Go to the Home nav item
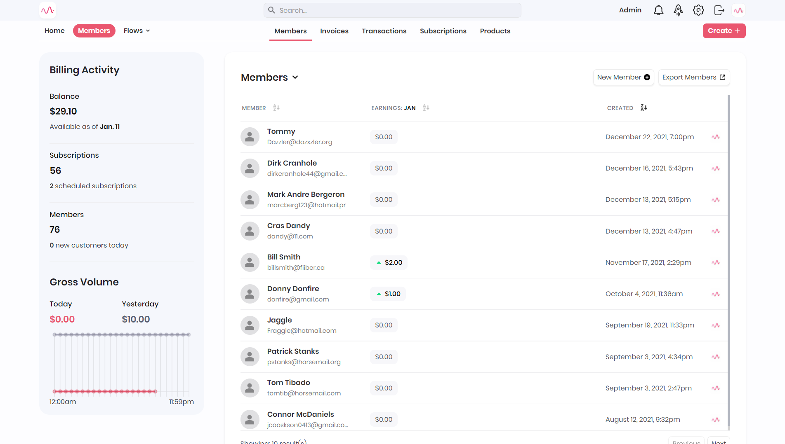Image resolution: width=785 pixels, height=444 pixels. (x=54, y=31)
